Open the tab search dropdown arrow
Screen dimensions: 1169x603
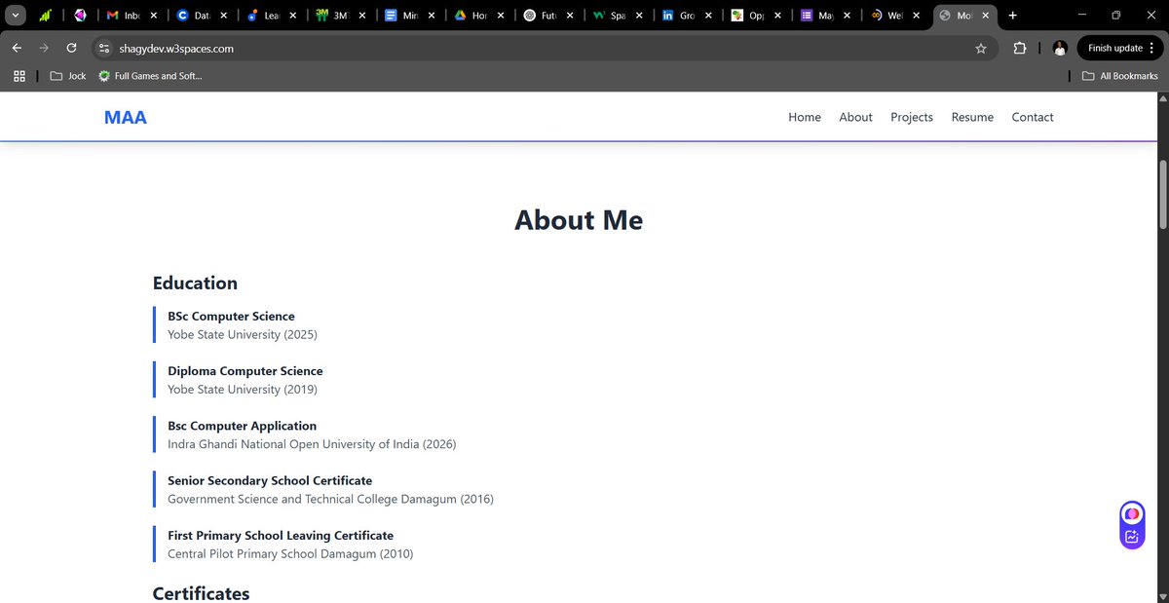point(17,16)
